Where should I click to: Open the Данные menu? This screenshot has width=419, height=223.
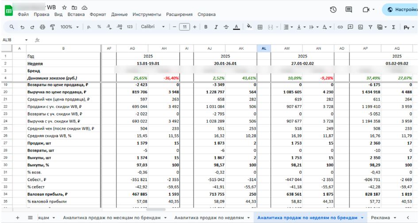(x=119, y=15)
